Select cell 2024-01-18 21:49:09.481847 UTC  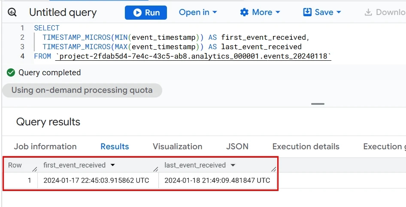[218, 180]
